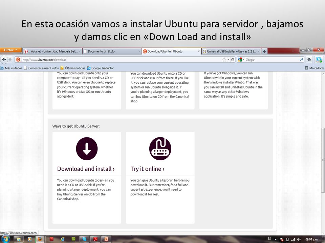Open the orange Firefox menu button
The image size is (325, 243).
10,50
